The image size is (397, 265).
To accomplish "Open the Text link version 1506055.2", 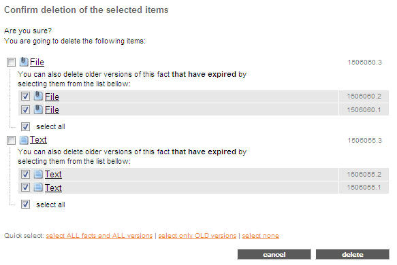I will [x=53, y=175].
